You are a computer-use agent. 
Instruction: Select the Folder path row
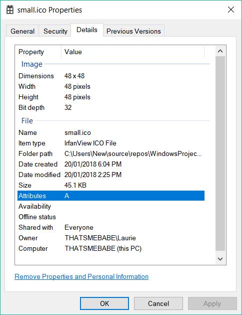coord(111,153)
